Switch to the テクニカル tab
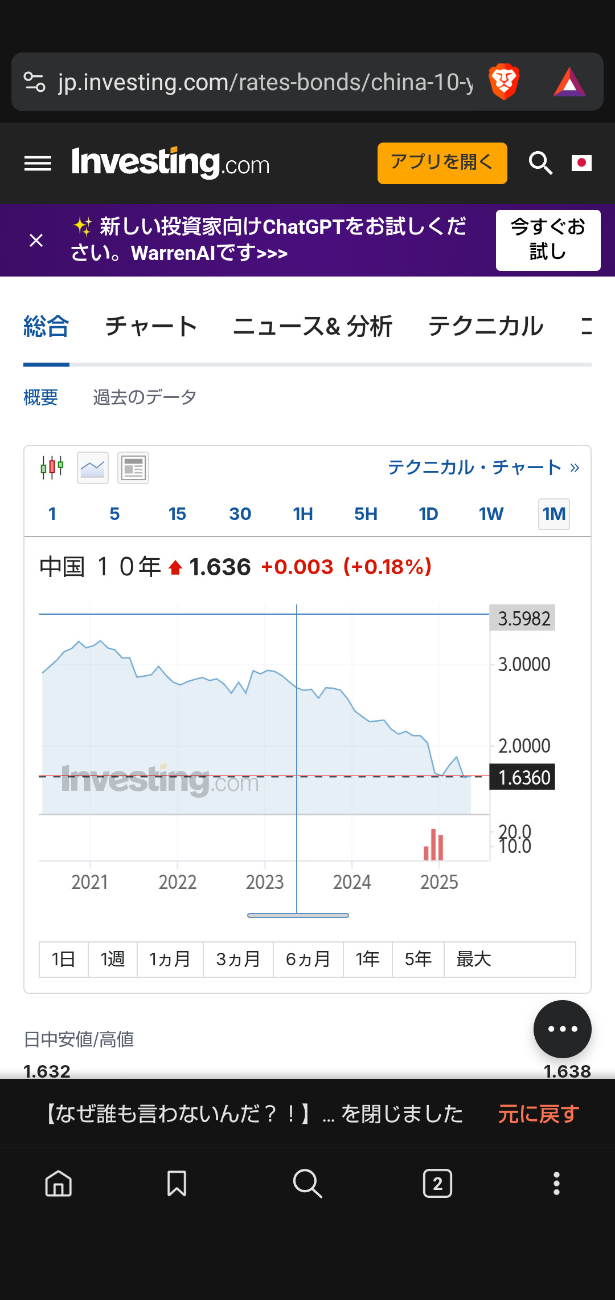Screen dimensions: 615x1300 click(486, 327)
